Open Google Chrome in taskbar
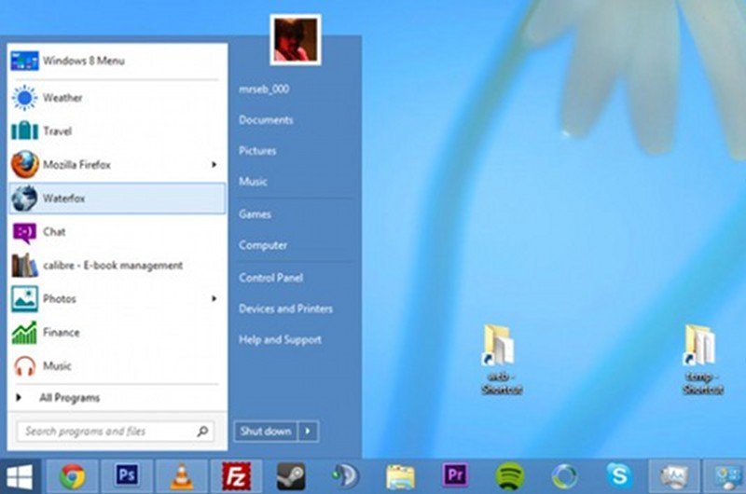The width and height of the screenshot is (746, 494). [x=73, y=476]
